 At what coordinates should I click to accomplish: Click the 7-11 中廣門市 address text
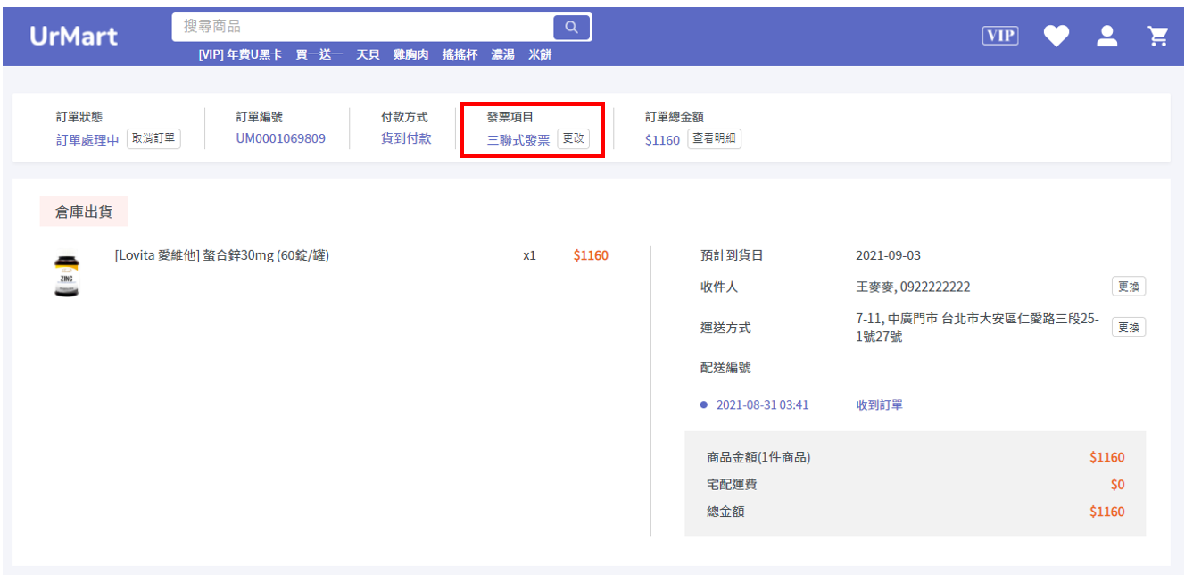point(977,328)
